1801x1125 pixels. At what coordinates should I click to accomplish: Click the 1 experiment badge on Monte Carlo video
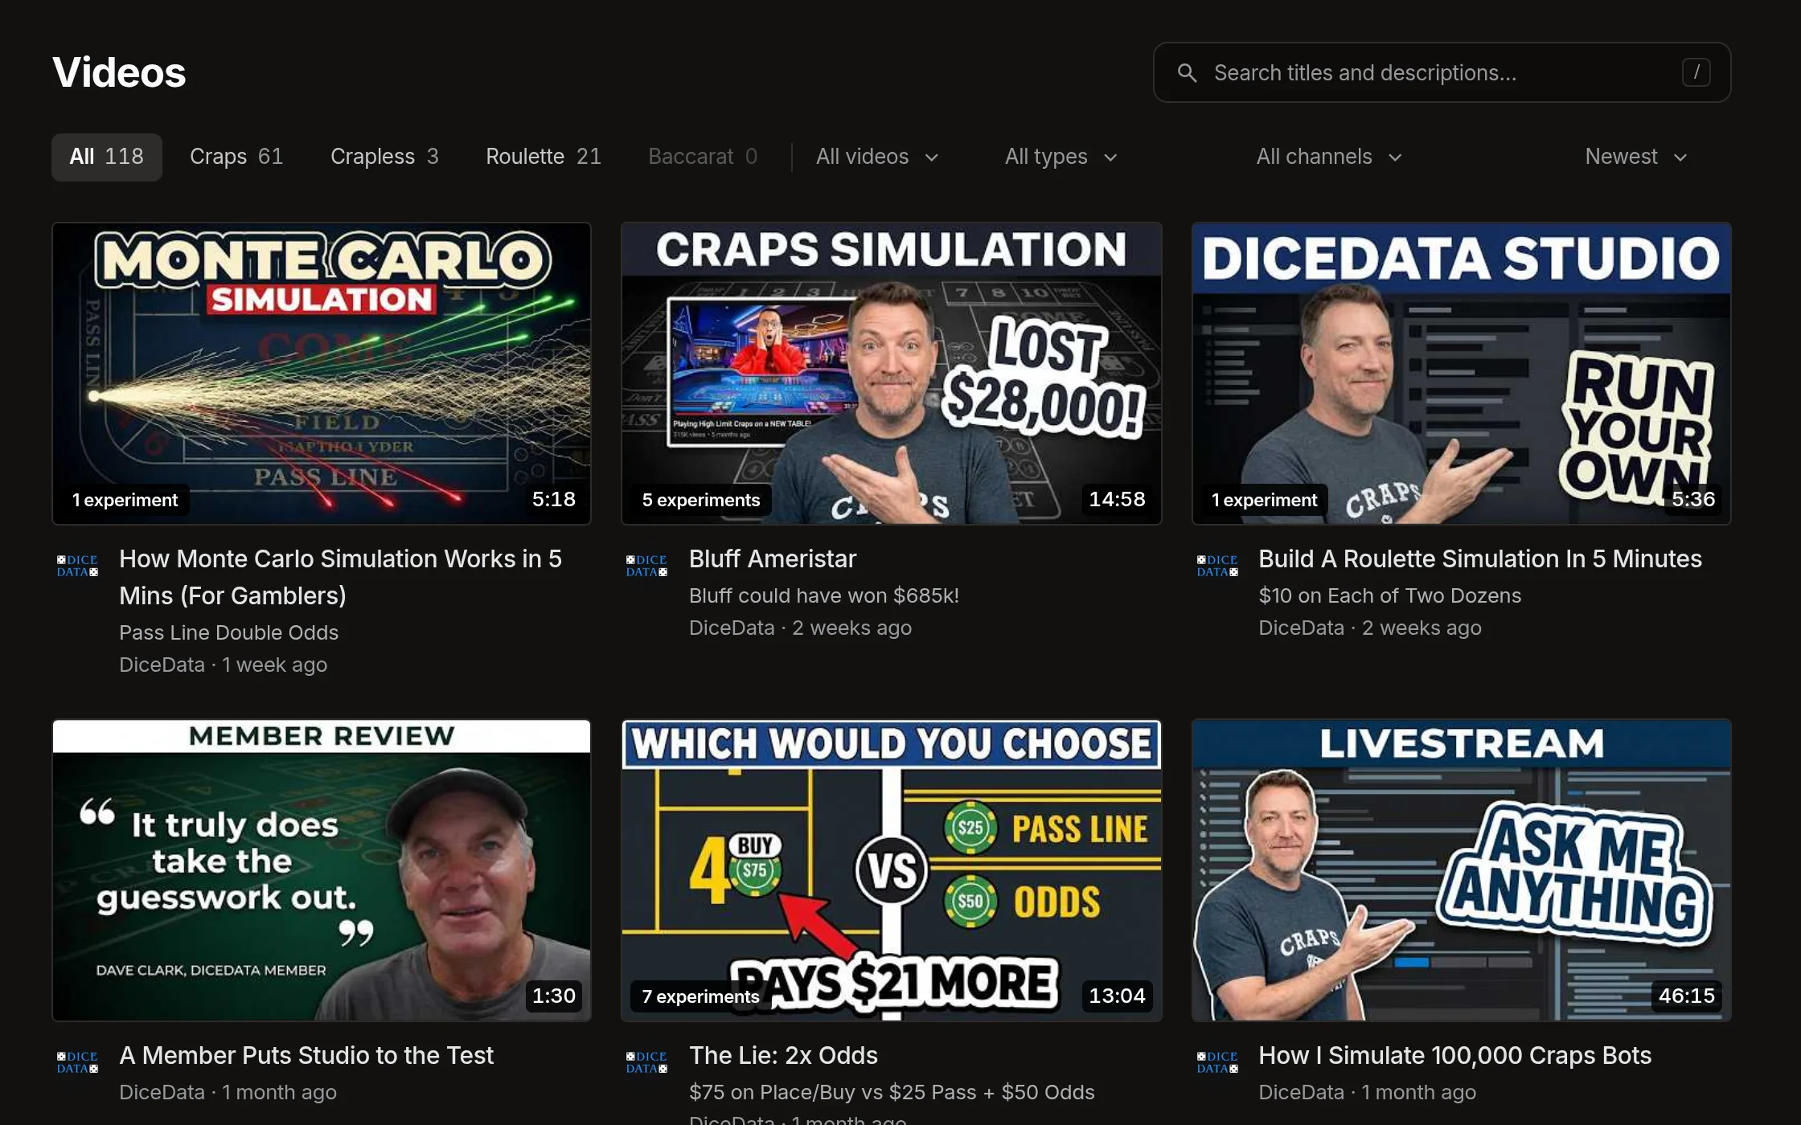[125, 500]
